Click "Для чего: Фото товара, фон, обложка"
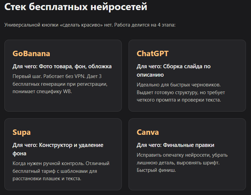Screen dimensions: 251x195 click(62, 66)
